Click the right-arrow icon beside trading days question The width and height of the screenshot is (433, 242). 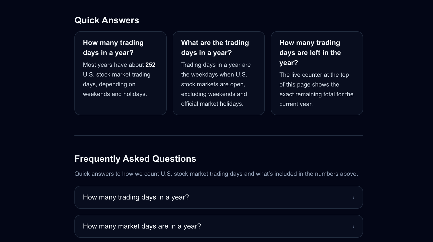[x=353, y=197]
